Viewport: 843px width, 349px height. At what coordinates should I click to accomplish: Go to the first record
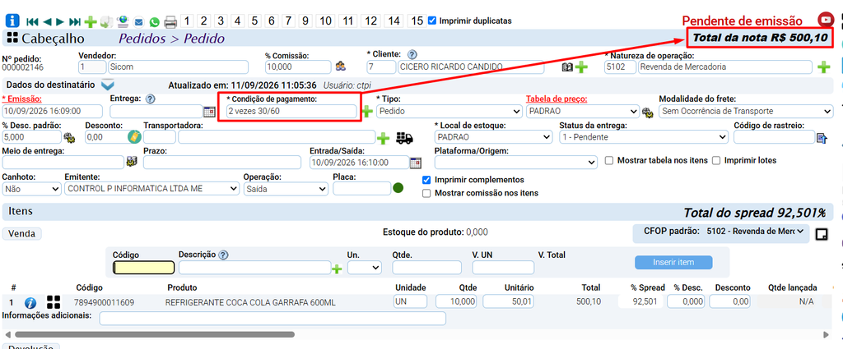click(x=32, y=22)
